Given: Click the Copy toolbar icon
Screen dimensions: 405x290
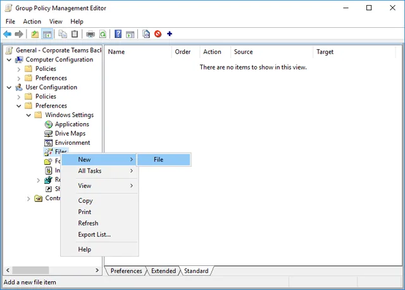Looking at the screenshot, I should 63,34.
